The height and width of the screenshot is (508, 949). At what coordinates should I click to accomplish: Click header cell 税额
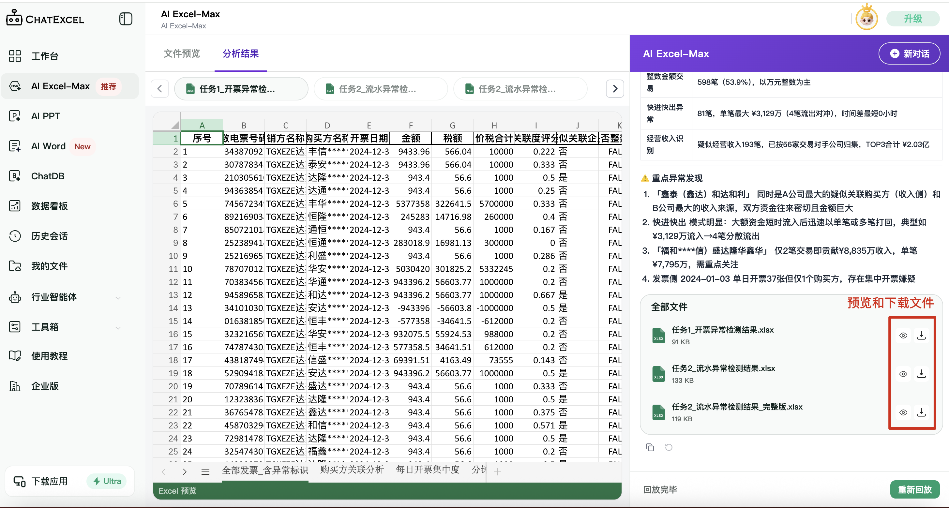(452, 138)
